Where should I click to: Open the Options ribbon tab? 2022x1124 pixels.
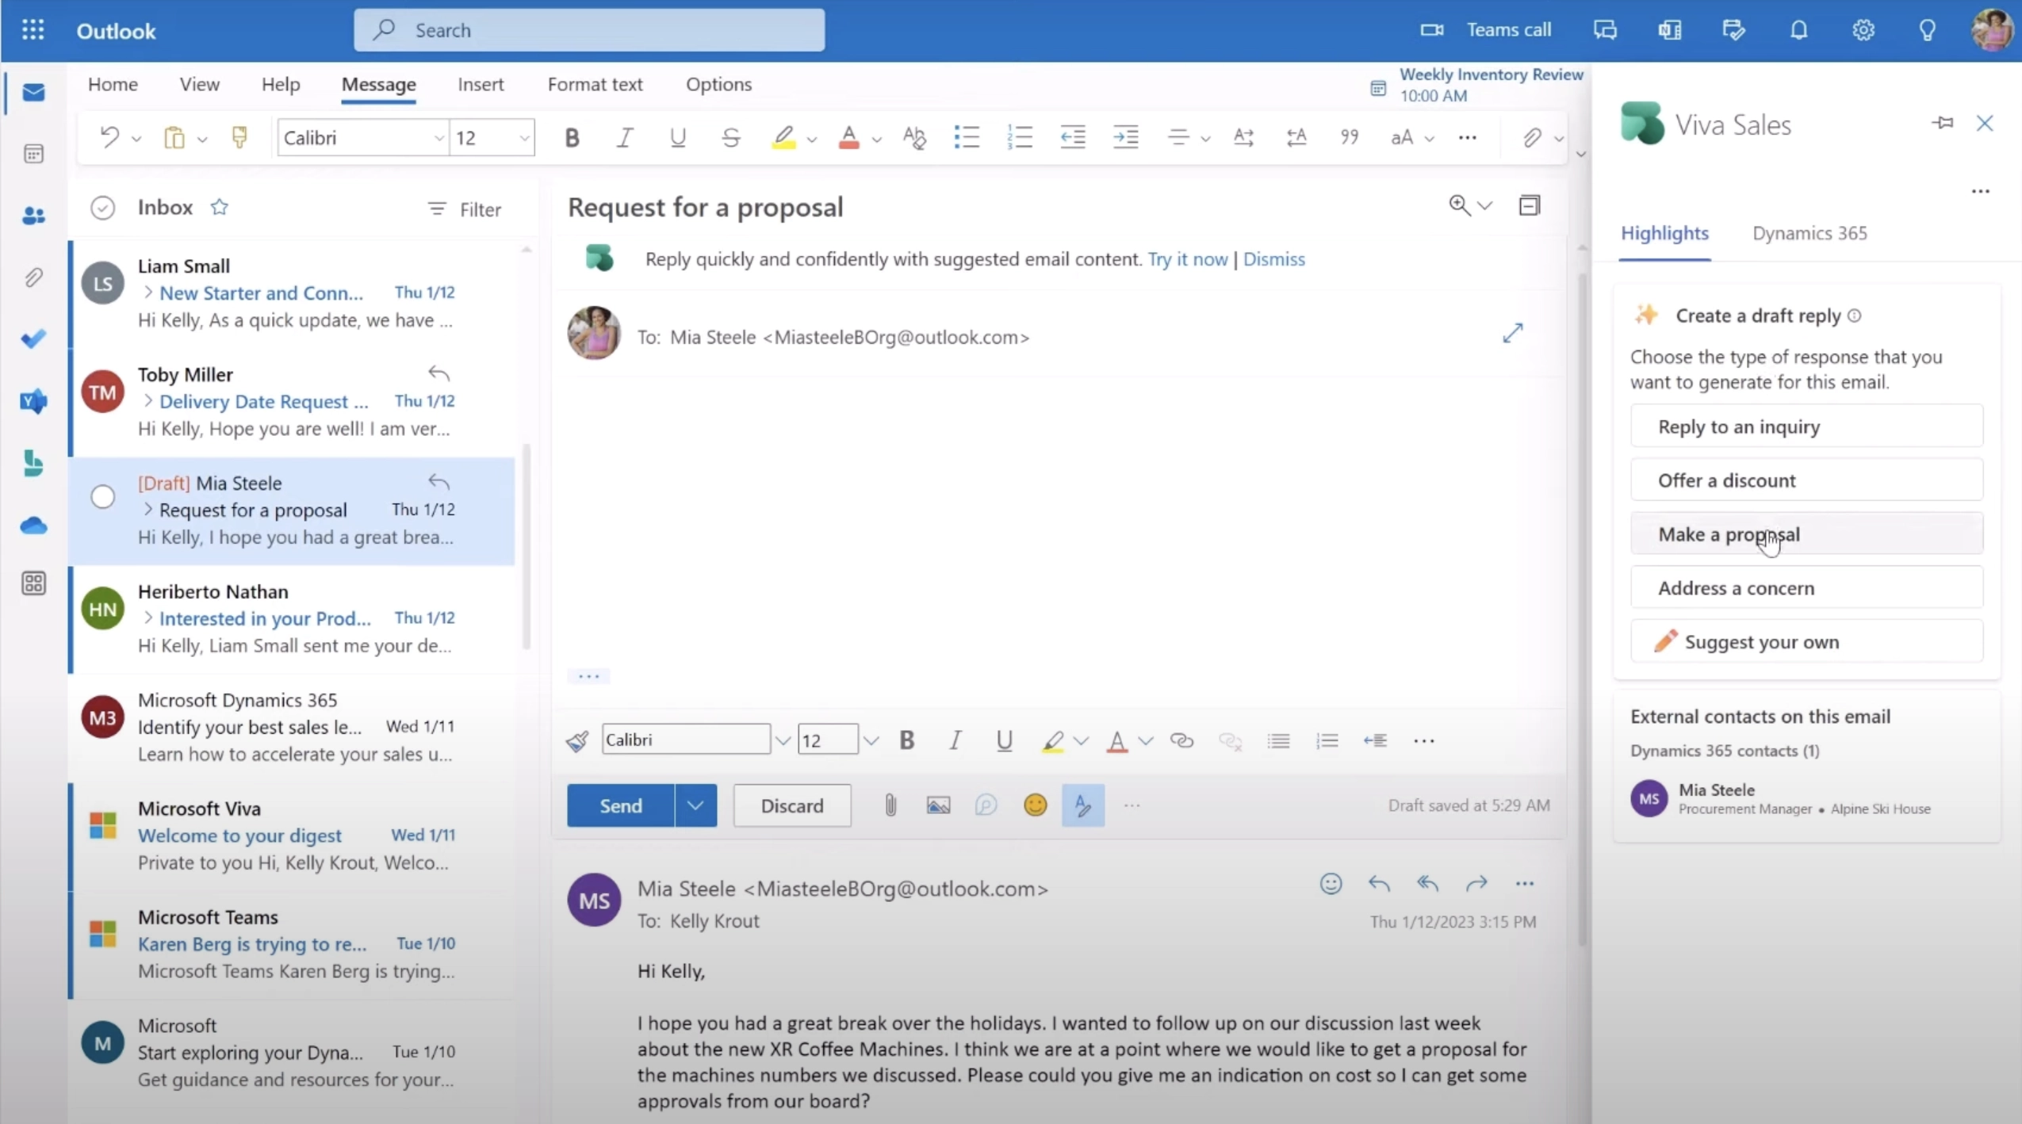click(x=718, y=84)
